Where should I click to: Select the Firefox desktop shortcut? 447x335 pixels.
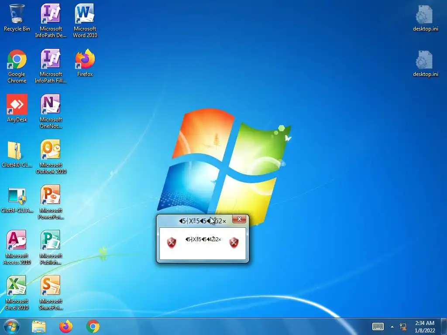85,63
